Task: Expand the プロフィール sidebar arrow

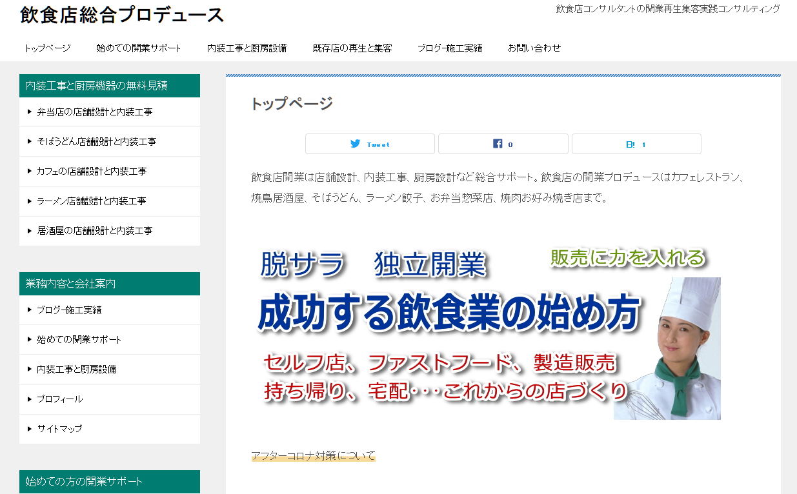Action: click(28, 399)
